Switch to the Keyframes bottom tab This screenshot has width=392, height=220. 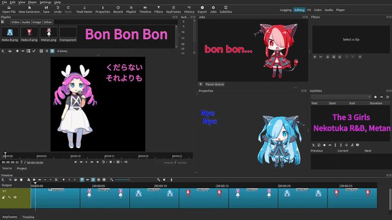[10, 217]
